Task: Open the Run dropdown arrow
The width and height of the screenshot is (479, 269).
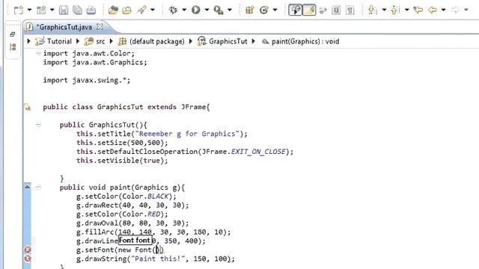Action: pyautogui.click(x=207, y=10)
